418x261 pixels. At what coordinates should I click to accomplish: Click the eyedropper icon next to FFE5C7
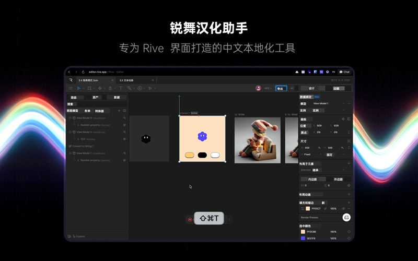[325, 208]
